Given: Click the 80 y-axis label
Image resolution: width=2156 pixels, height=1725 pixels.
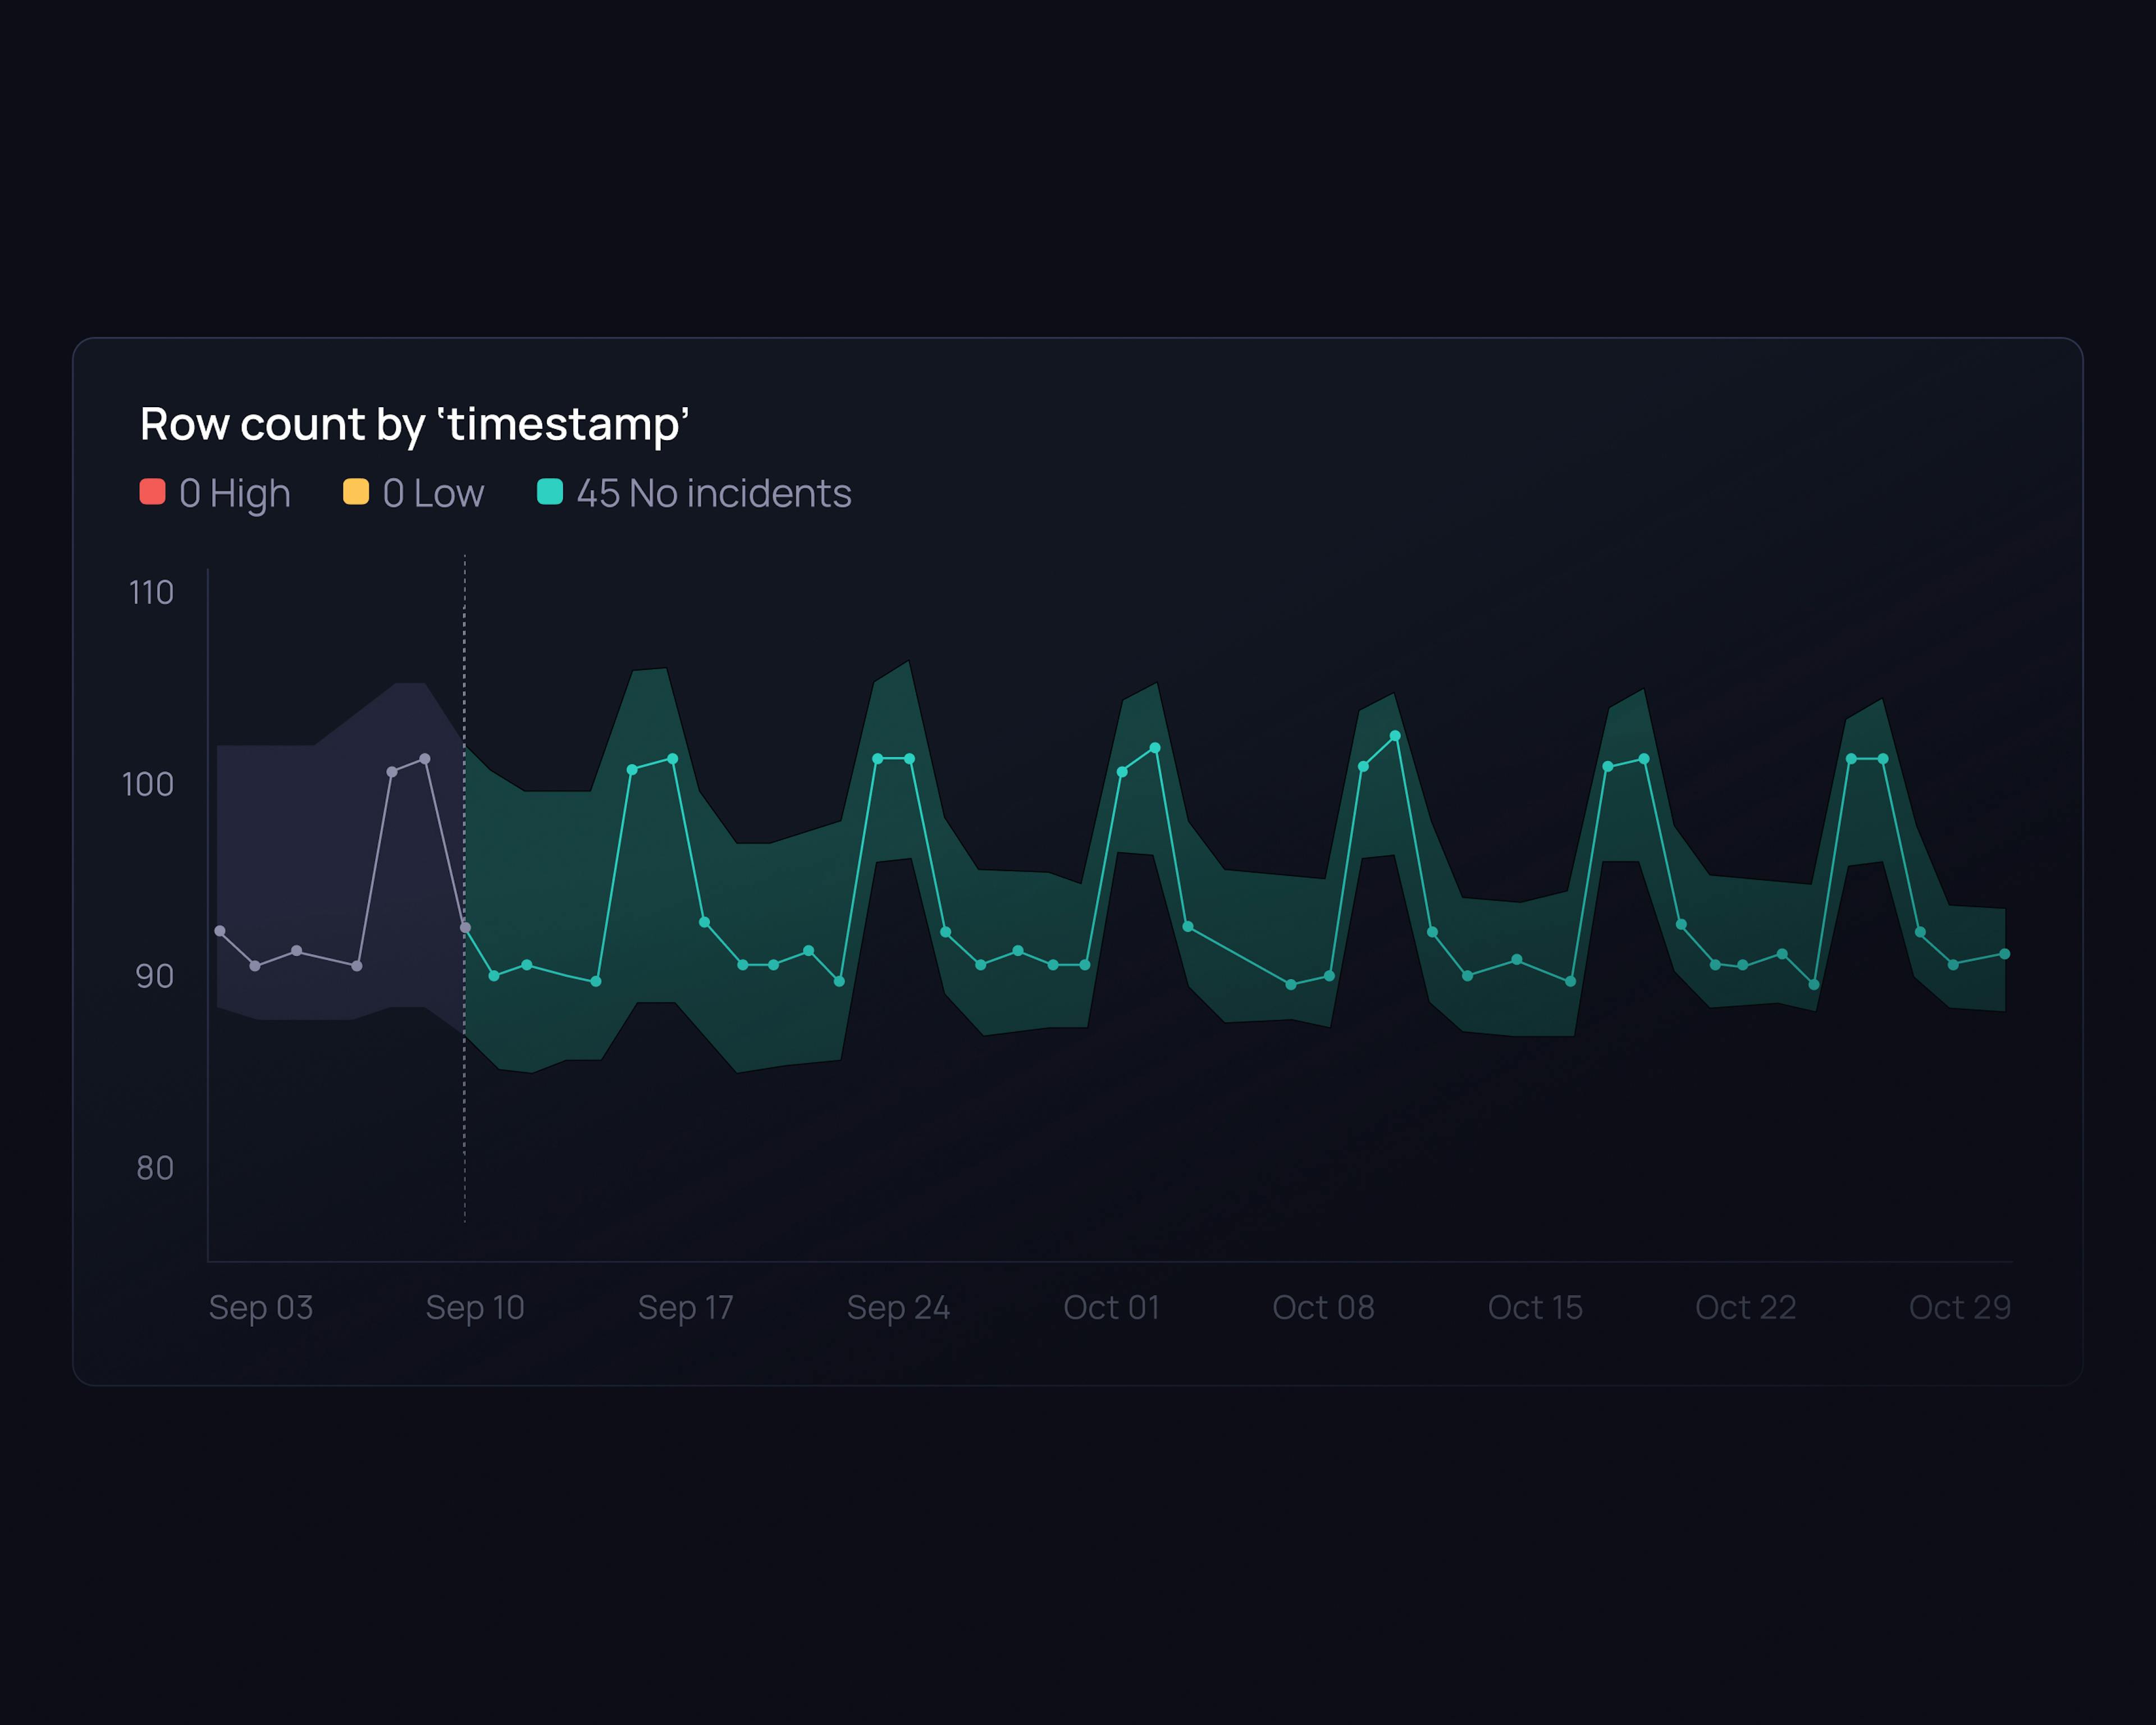Looking at the screenshot, I should 155,1167.
